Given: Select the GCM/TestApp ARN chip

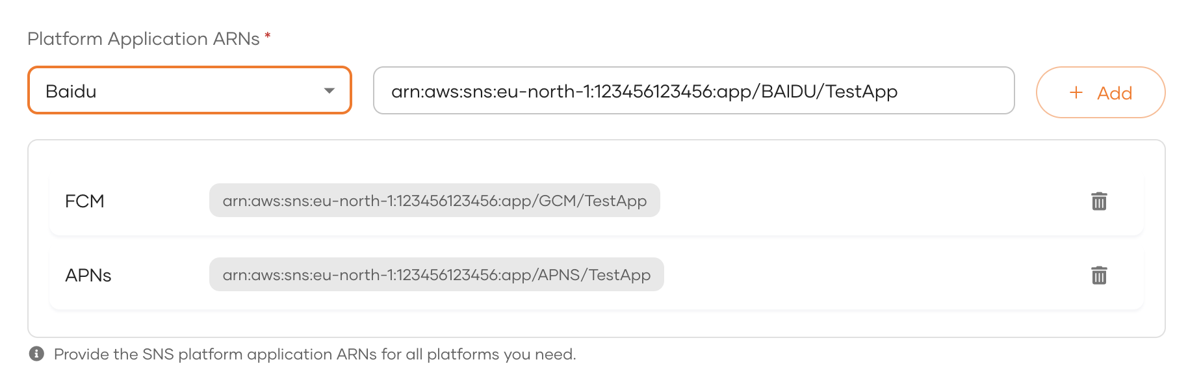Looking at the screenshot, I should pos(434,201).
